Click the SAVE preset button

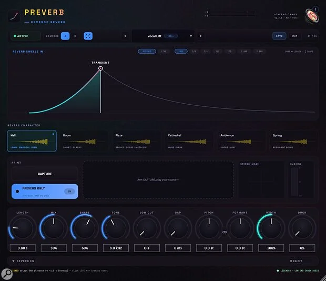[x=279, y=36]
